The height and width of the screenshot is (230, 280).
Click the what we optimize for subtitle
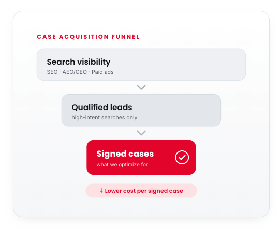(122, 164)
